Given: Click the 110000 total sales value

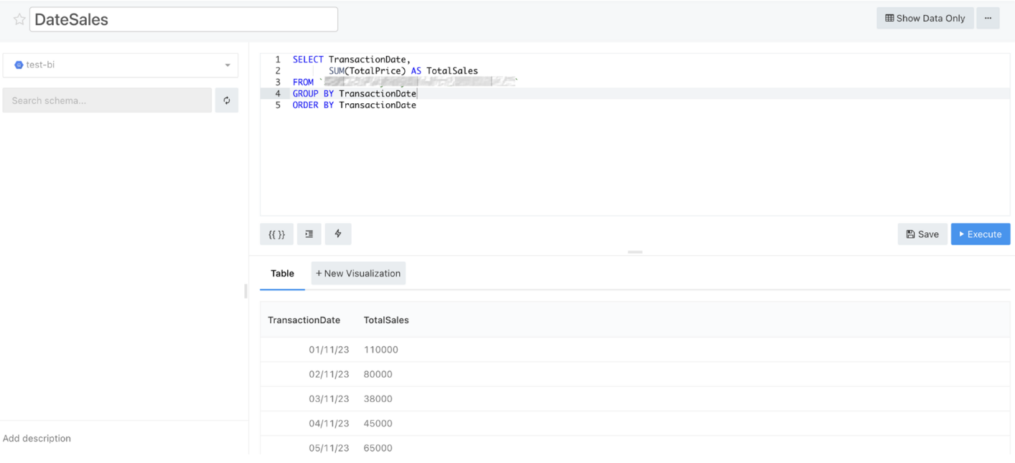Looking at the screenshot, I should [380, 350].
